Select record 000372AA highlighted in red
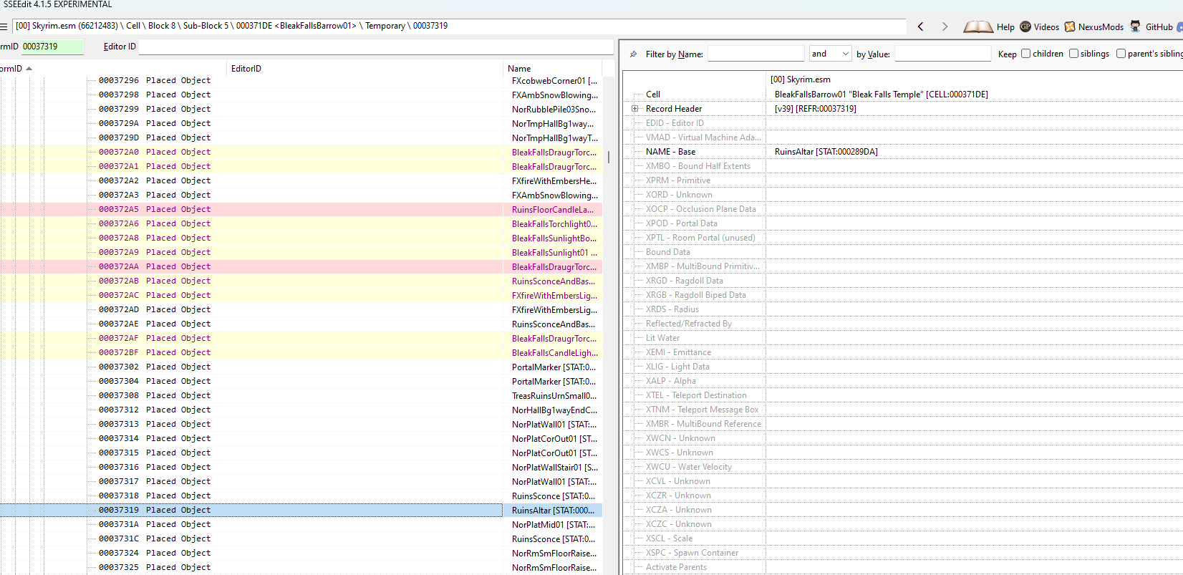 point(301,266)
